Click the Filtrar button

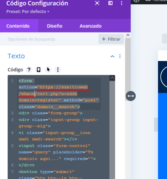coord(111,39)
